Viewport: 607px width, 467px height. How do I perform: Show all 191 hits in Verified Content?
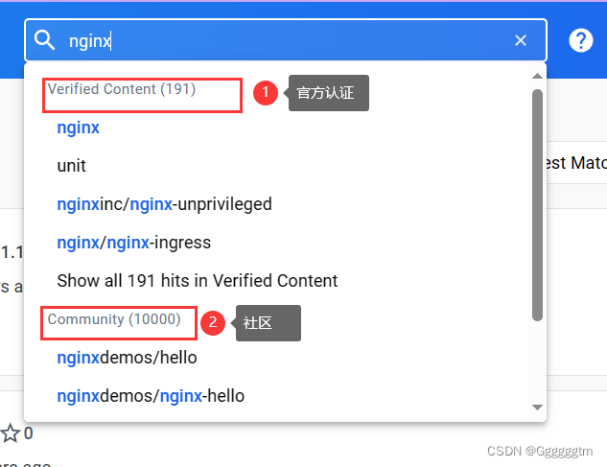click(x=198, y=281)
